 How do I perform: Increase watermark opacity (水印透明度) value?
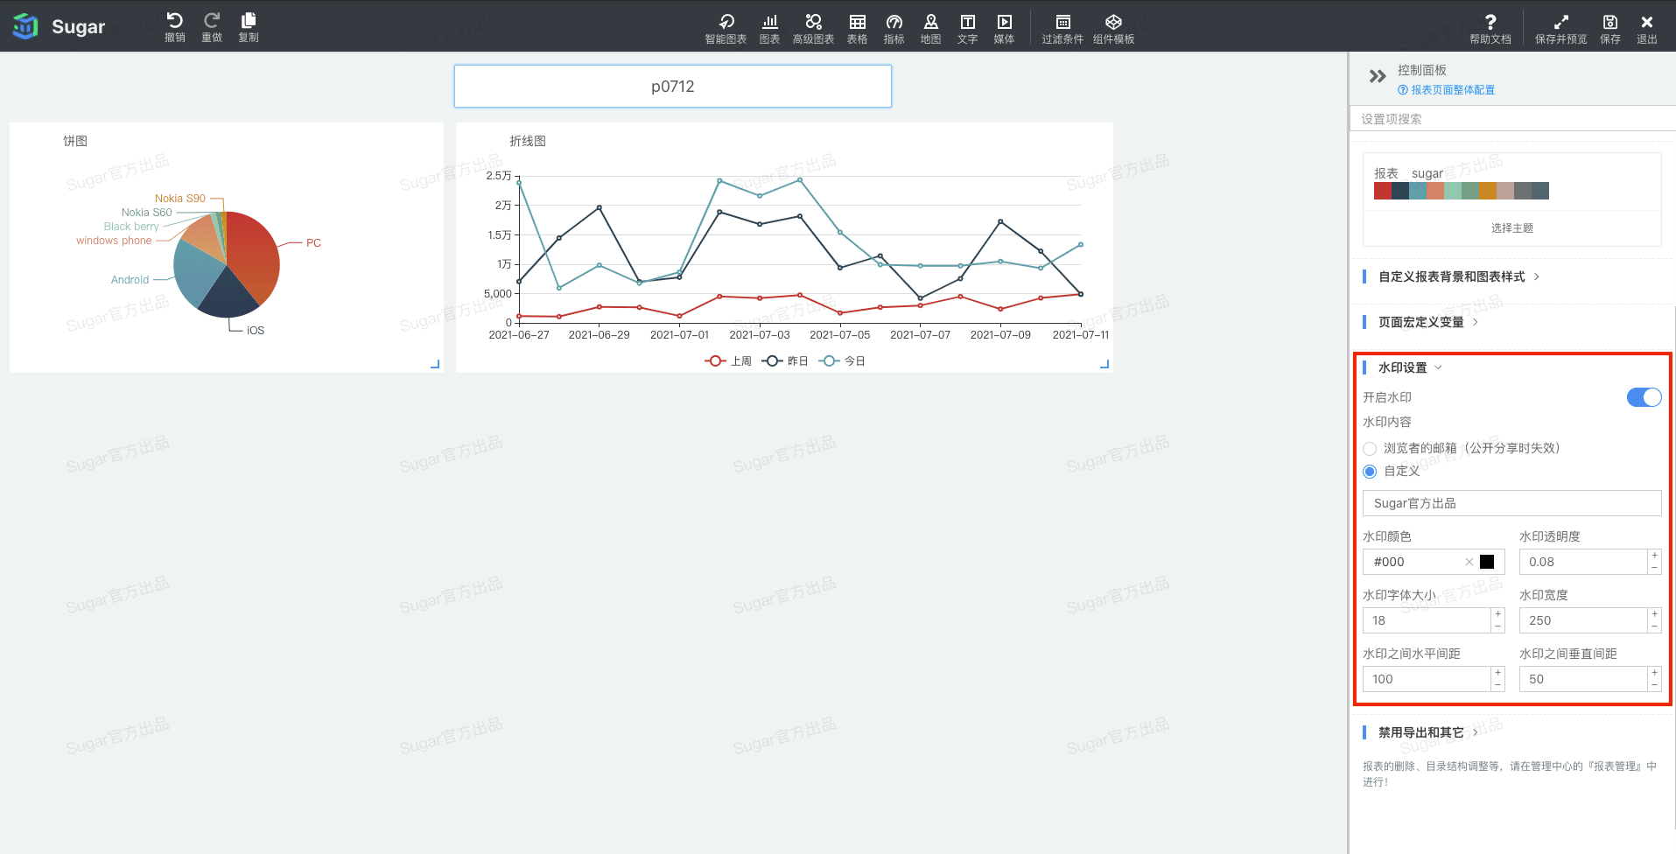pyautogui.click(x=1654, y=556)
